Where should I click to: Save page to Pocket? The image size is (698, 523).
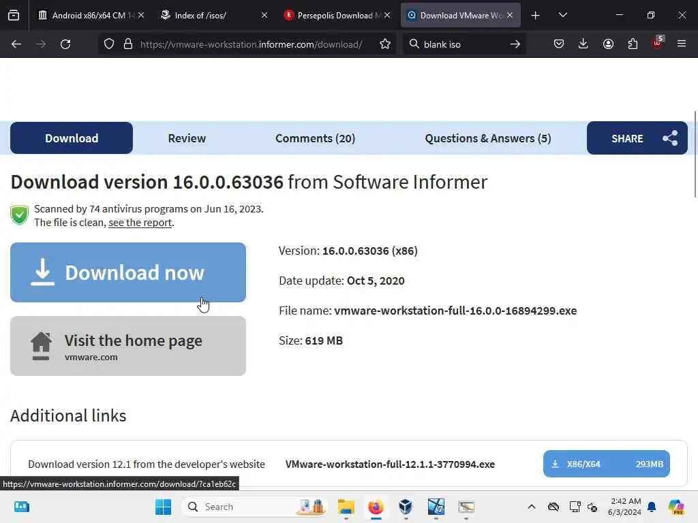[x=559, y=44]
